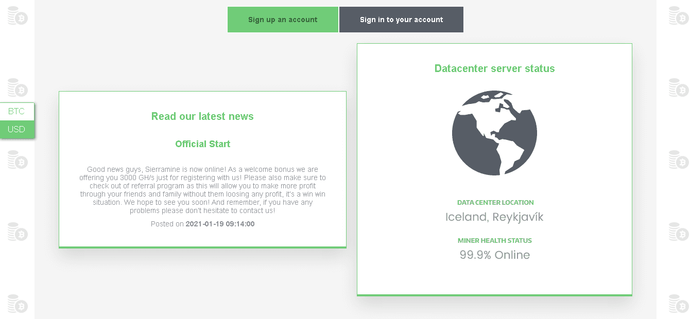Click the Read our latest news heading

(x=202, y=116)
